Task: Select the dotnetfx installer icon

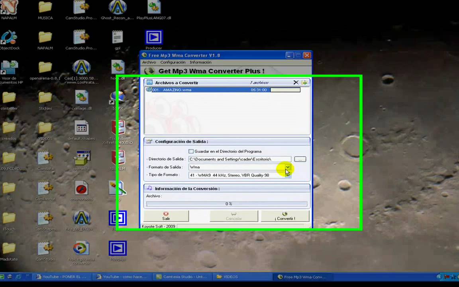Action: [x=82, y=158]
